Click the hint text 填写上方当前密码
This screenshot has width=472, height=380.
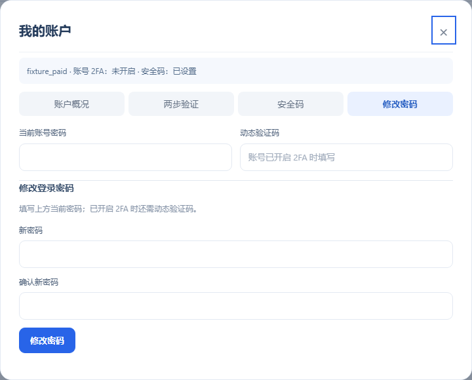tap(108, 209)
